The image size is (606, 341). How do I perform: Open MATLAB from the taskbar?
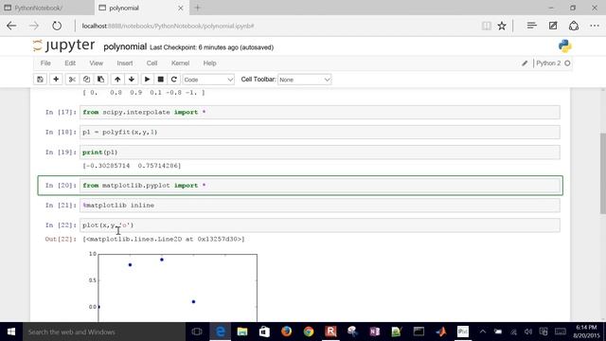(x=441, y=332)
